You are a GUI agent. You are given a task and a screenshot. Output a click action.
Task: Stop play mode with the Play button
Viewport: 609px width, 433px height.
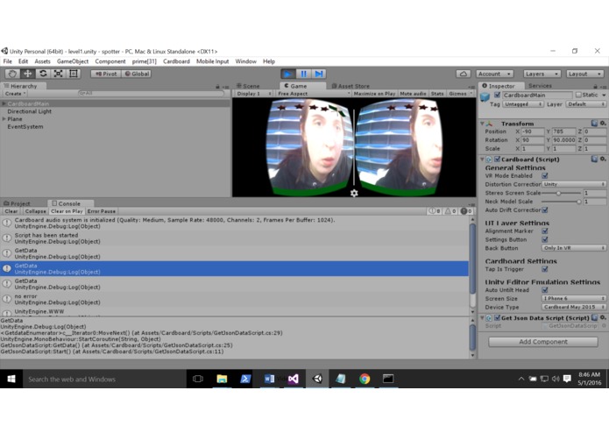tap(288, 74)
